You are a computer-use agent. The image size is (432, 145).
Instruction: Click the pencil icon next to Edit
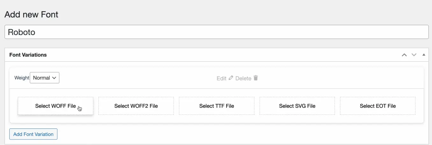pos(231,78)
